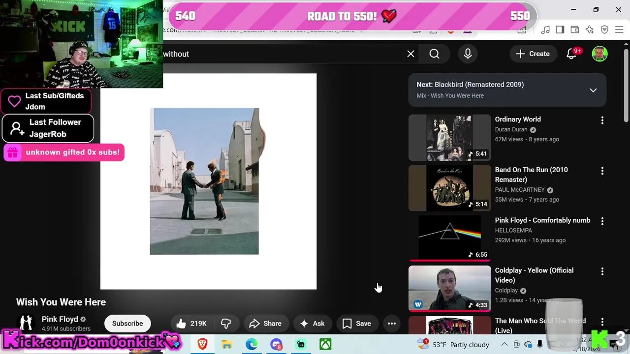Click the tray microphone icon
630x354 pixels.
pyautogui.click(x=540, y=344)
